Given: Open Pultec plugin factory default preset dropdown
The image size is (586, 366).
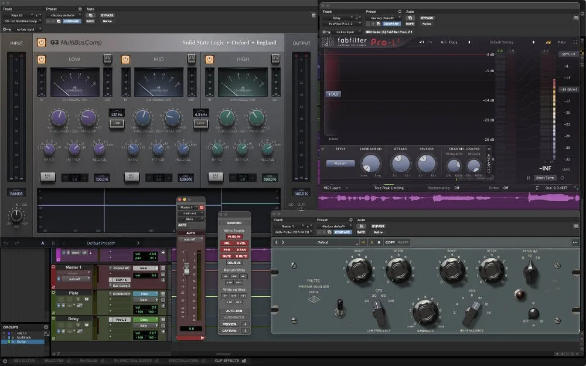Looking at the screenshot, I should coord(334,226).
